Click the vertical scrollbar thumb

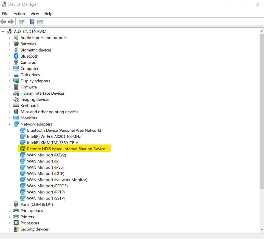(262, 111)
